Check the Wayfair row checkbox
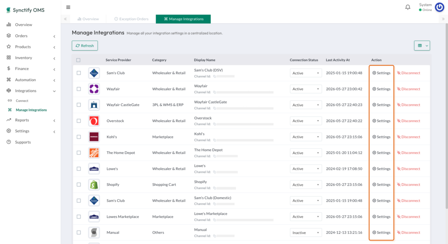 point(79,89)
